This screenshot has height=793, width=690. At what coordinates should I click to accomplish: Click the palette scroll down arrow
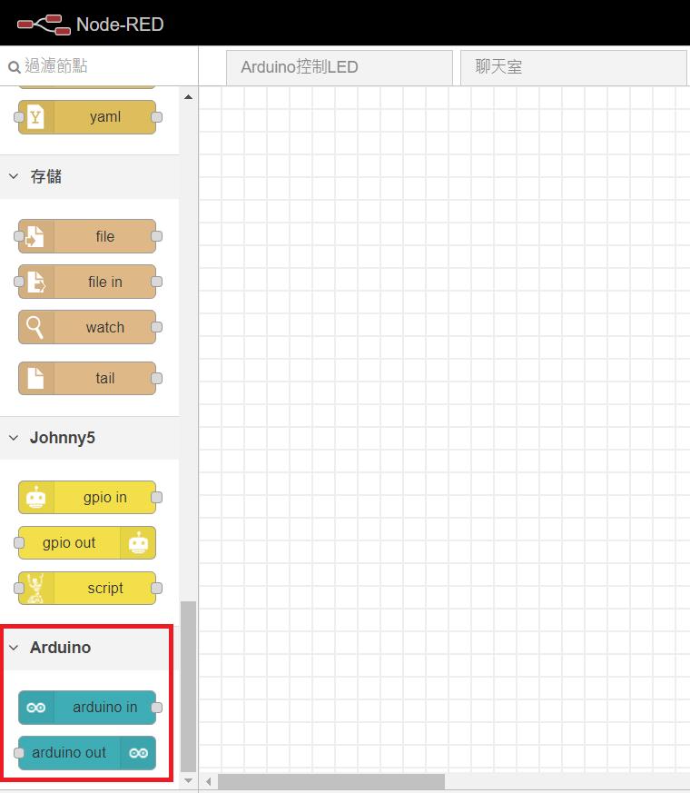pos(189,781)
